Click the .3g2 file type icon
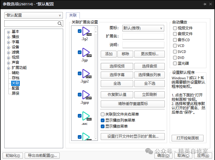This screenshot has width=215, height=160. [x=87, y=31]
